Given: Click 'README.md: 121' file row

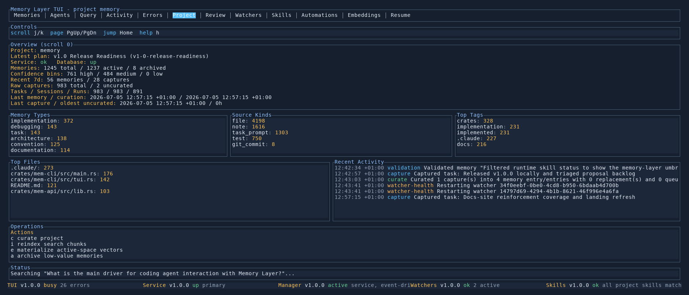Looking at the screenshot, I should tap(34, 185).
